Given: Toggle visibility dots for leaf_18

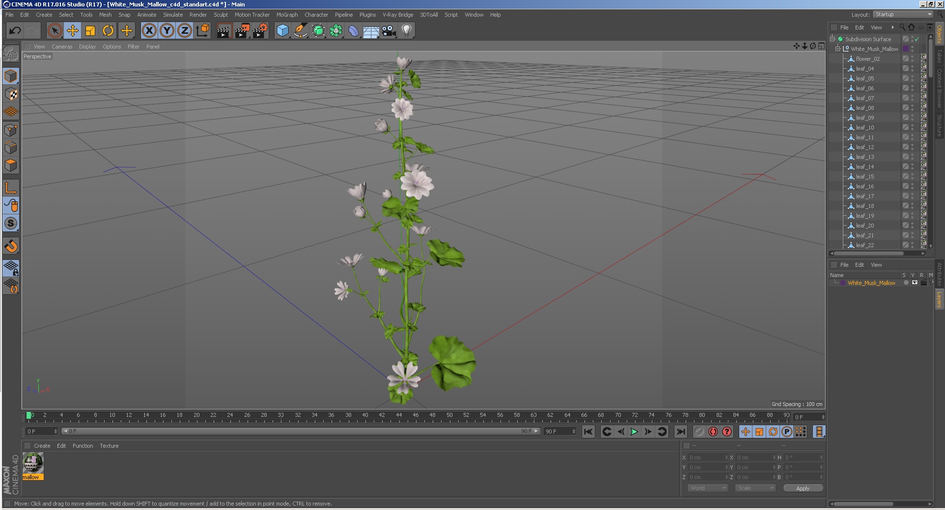Looking at the screenshot, I should (913, 206).
